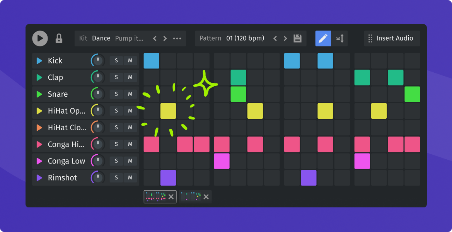The height and width of the screenshot is (232, 452).
Task: Select next pattern with right chevron
Action: [x=285, y=38]
